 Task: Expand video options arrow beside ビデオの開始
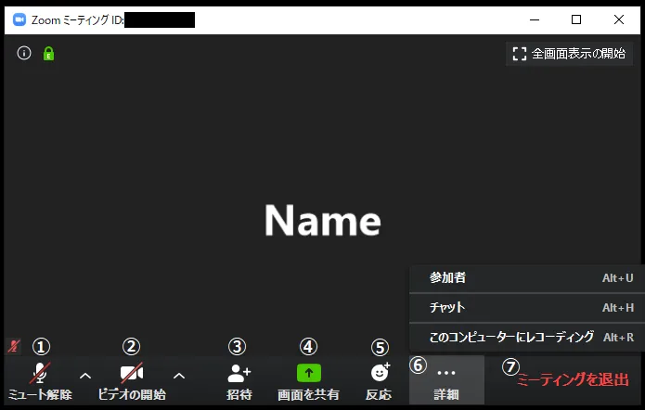pos(179,376)
